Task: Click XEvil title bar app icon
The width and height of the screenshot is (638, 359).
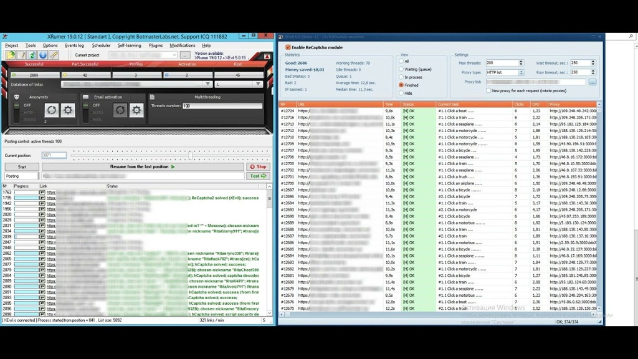Action: (281, 37)
